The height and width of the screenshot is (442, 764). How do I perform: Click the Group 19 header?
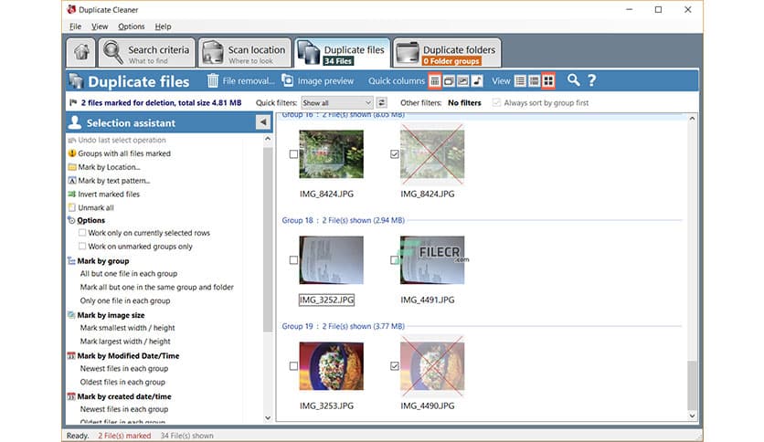tap(343, 326)
